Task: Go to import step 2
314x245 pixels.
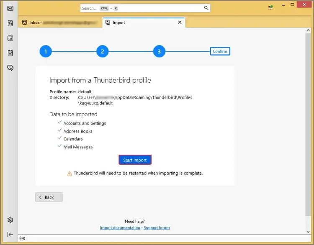Action: (102, 51)
